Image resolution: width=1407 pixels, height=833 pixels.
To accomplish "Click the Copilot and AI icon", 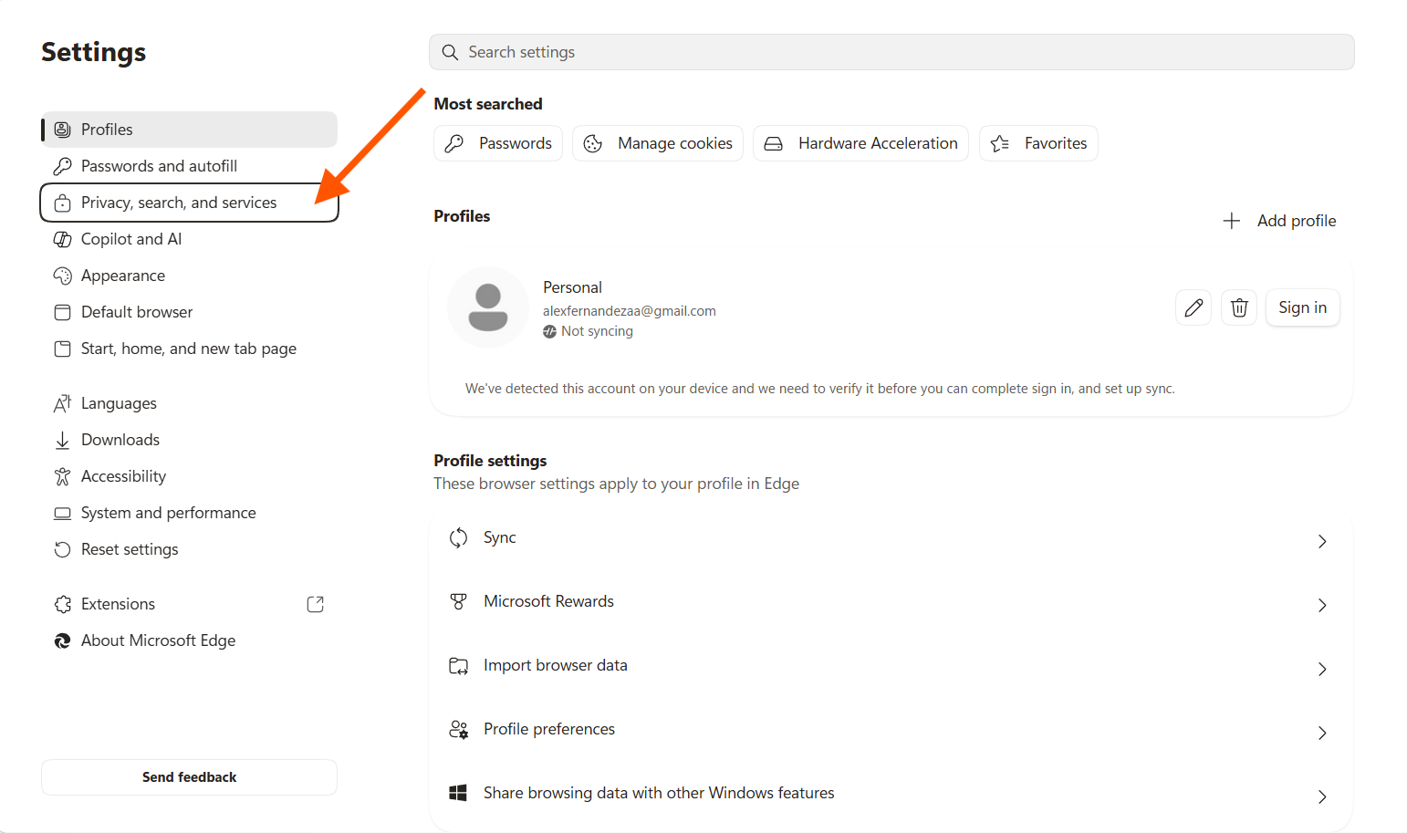I will (62, 239).
